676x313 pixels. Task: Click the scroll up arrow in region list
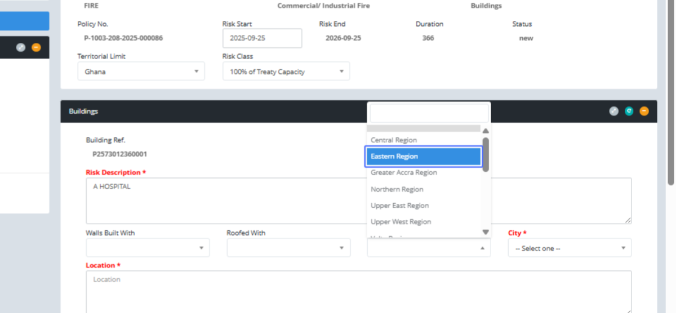[x=486, y=131]
